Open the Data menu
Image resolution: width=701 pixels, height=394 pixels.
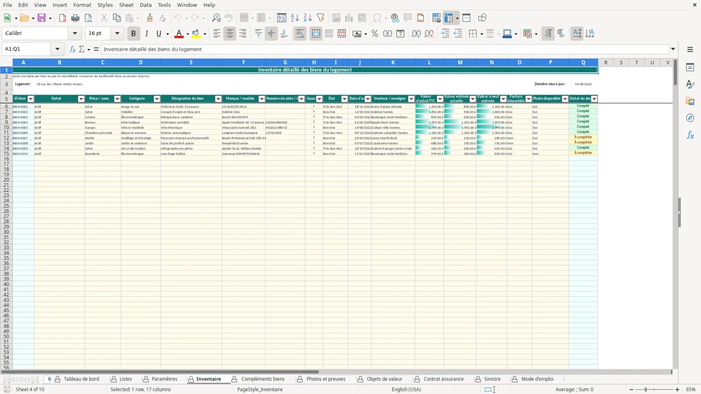click(x=145, y=5)
